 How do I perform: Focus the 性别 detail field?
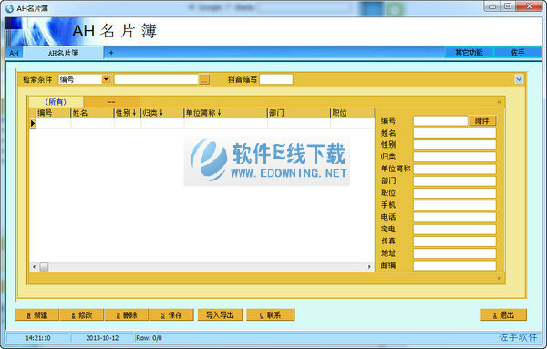coord(455,145)
